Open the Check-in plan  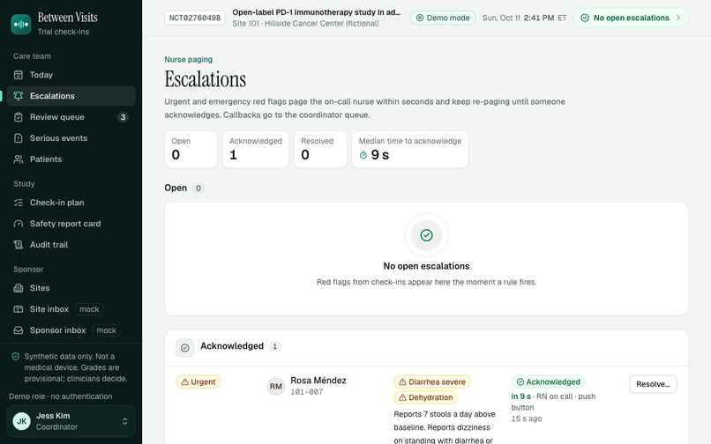(71, 203)
